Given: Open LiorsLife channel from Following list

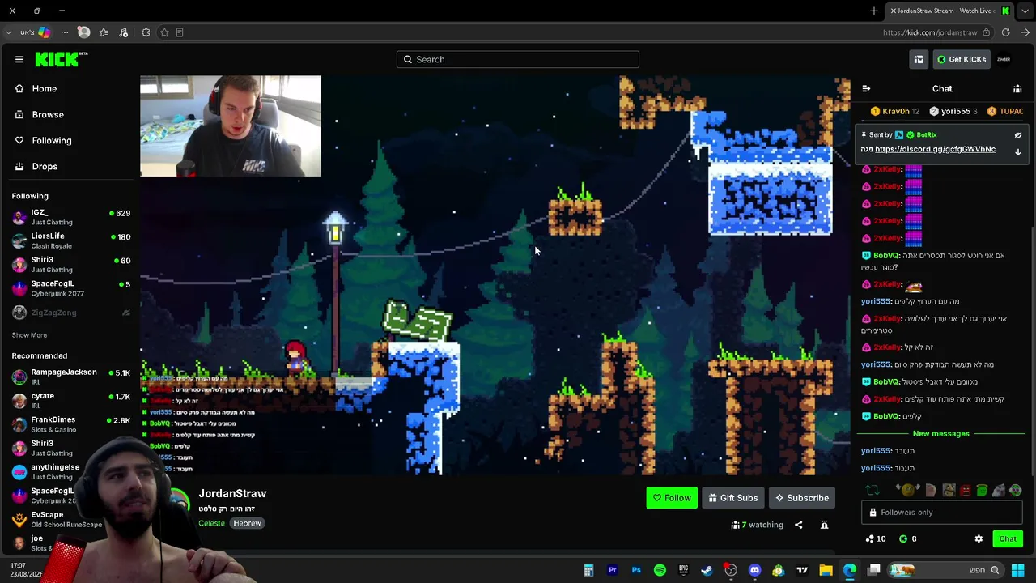Looking at the screenshot, I should tap(70, 240).
